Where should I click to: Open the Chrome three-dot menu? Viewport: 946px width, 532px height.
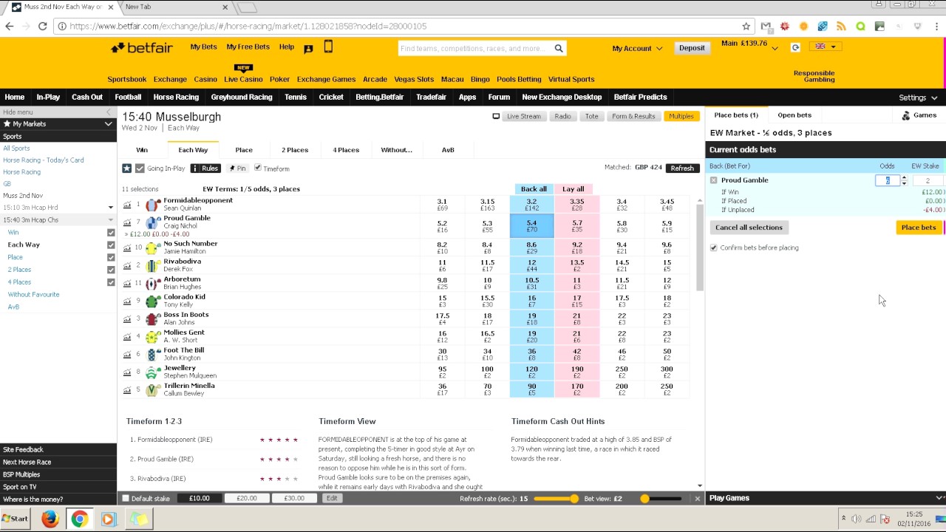tap(936, 26)
